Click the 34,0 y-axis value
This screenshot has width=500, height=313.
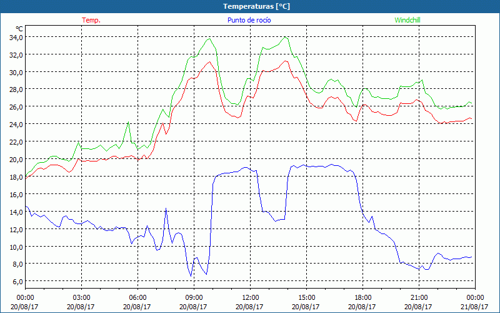pyautogui.click(x=16, y=38)
